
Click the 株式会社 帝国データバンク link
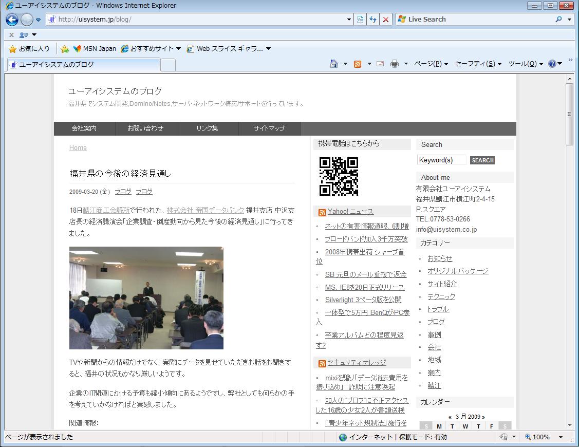point(206,210)
